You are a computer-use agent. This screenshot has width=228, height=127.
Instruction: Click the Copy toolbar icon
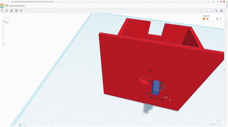2,11
